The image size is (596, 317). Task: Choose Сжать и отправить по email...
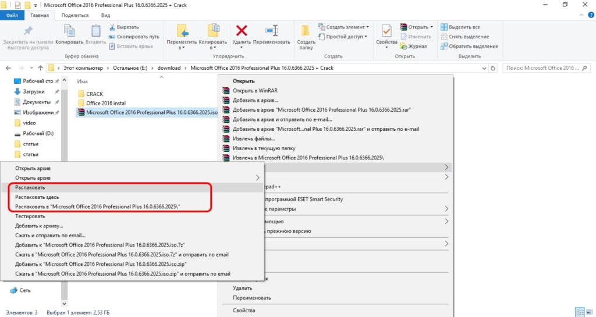click(x=132, y=236)
